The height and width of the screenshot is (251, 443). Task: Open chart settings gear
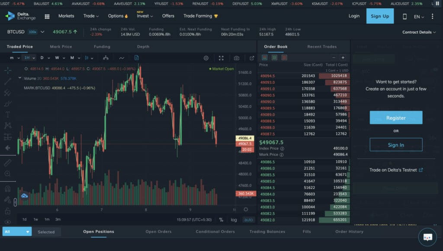tap(206, 58)
